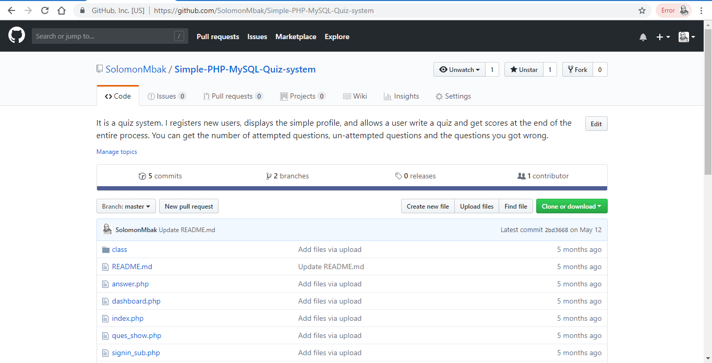This screenshot has width=712, height=363.
Task: Expand the plus create-new menu
Action: tap(662, 37)
